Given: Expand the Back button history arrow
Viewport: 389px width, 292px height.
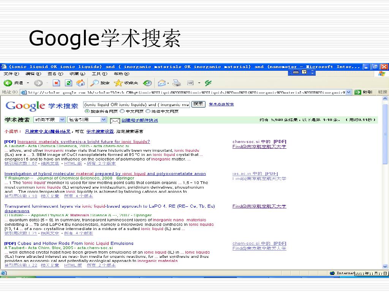Looking at the screenshot, I should pos(28,83).
